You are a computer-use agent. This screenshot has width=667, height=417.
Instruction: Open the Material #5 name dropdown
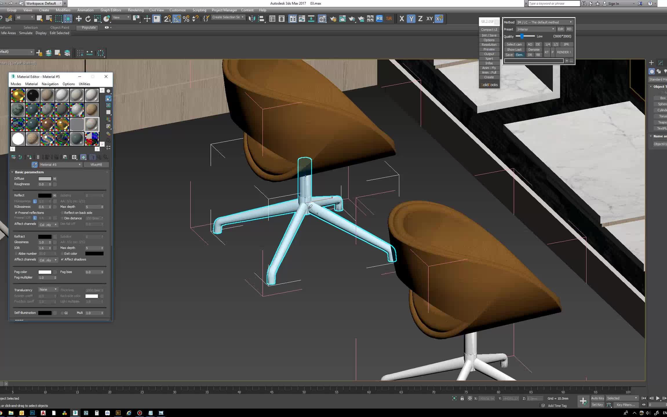[x=79, y=165]
